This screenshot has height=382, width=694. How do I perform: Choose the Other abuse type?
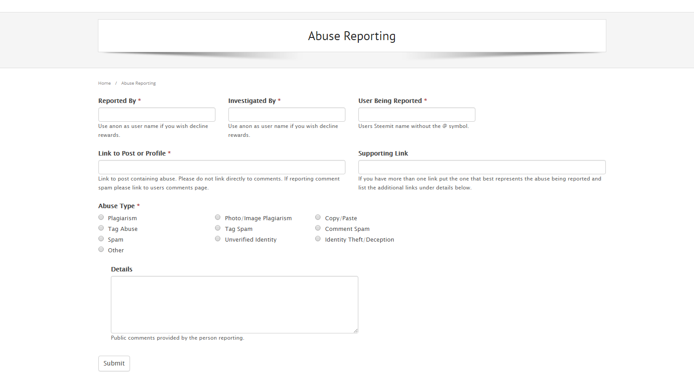click(101, 249)
